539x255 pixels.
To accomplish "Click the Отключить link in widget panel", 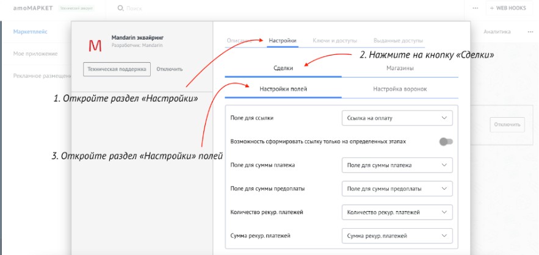I will pyautogui.click(x=170, y=69).
